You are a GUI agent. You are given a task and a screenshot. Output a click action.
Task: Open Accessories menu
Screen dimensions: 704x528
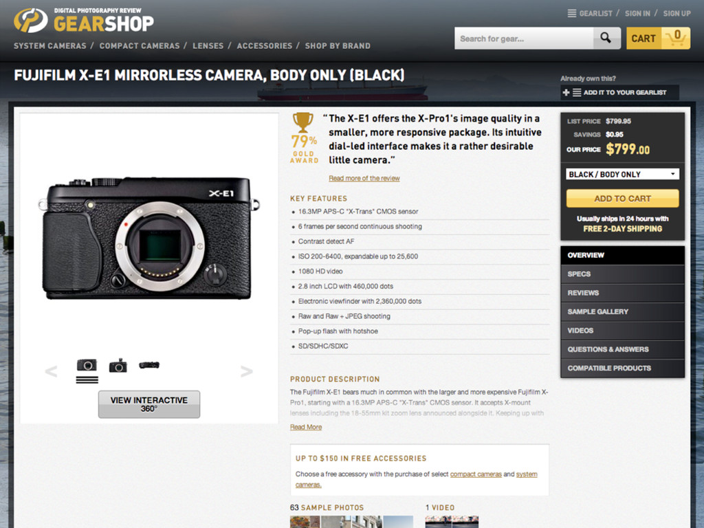click(x=265, y=46)
